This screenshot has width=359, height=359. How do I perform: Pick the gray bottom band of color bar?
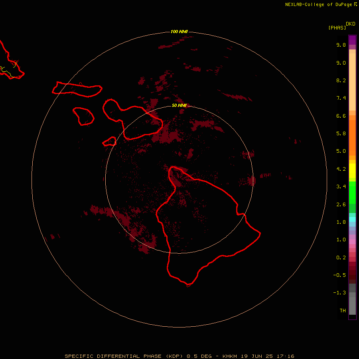(352, 306)
